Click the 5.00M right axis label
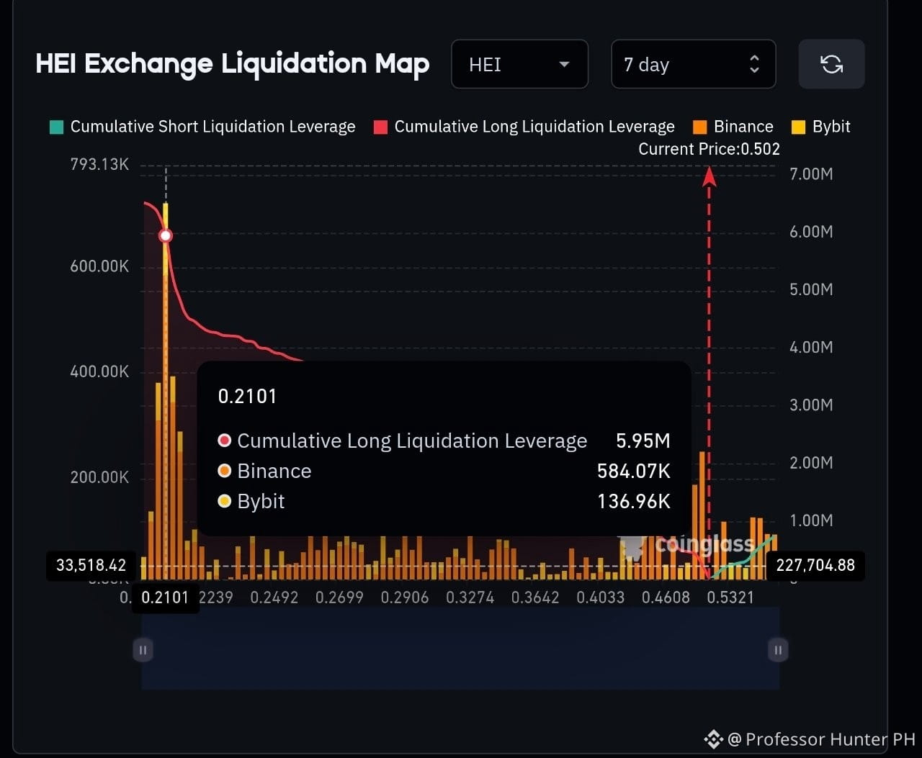Viewport: 922px width, 758px height. (811, 289)
